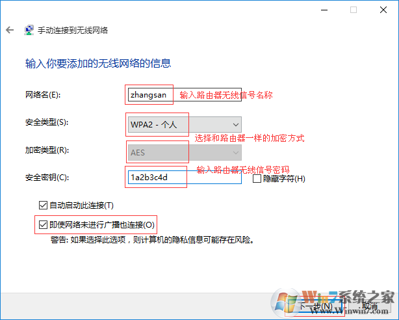Go back with the arrow icon

(10, 30)
